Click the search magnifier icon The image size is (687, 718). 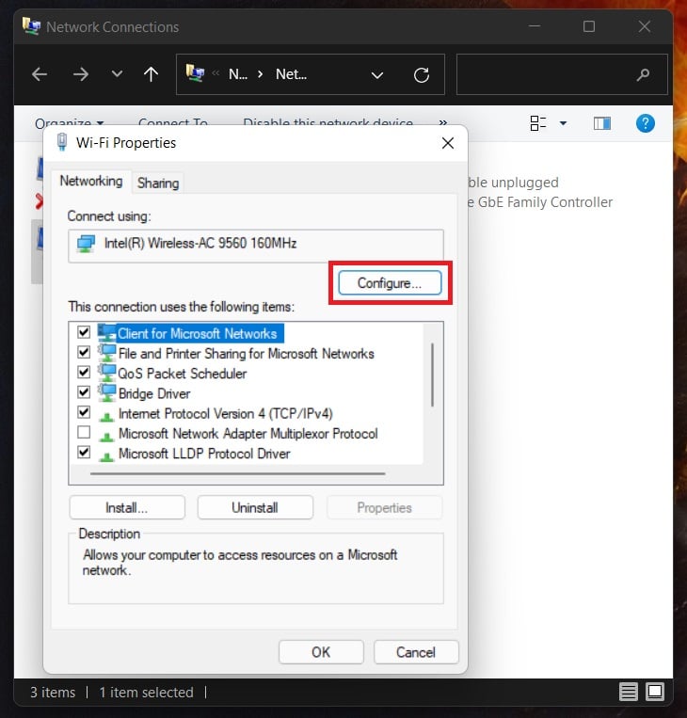click(643, 74)
